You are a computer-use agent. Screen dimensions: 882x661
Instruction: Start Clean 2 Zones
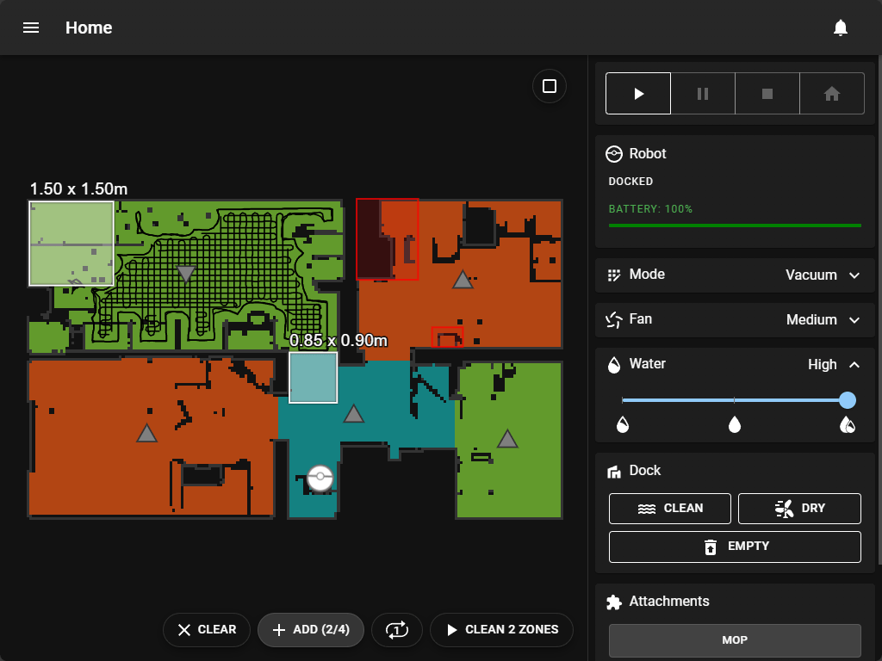(501, 629)
